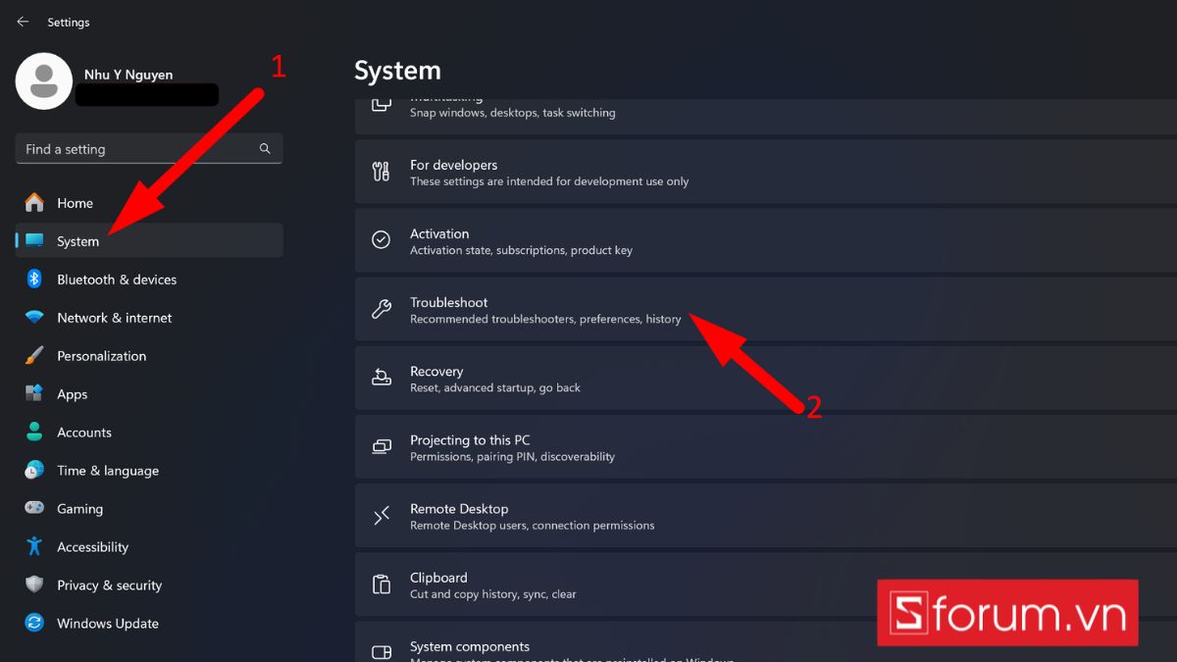
Task: Click the Accessibility figure icon
Action: (x=34, y=547)
